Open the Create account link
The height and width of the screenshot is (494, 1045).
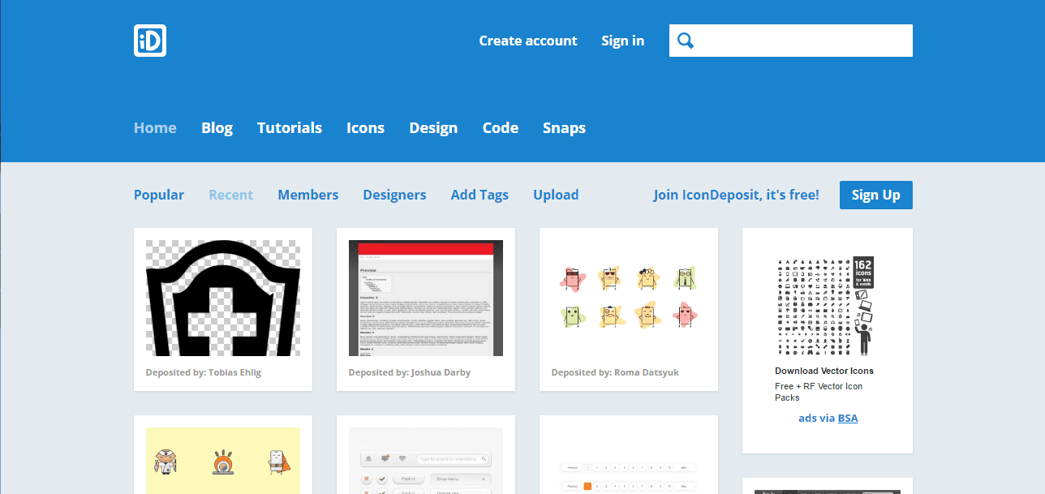528,41
